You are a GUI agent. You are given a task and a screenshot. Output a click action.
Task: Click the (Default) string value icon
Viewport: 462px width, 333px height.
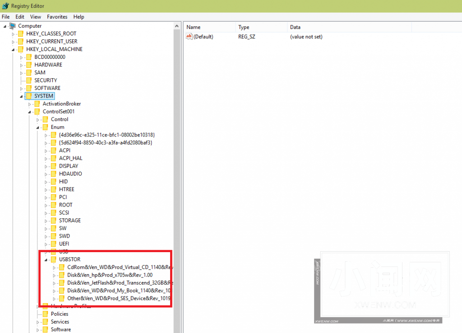point(189,37)
